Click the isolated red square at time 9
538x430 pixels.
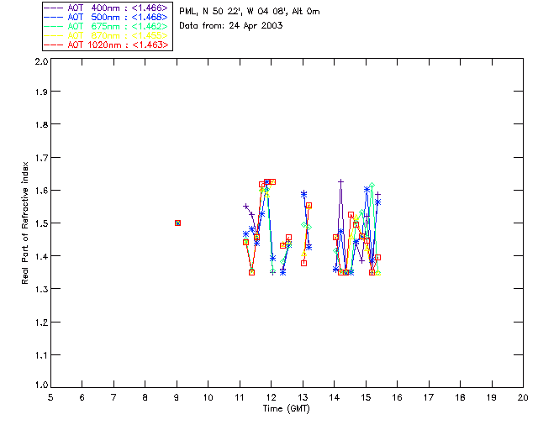(177, 223)
